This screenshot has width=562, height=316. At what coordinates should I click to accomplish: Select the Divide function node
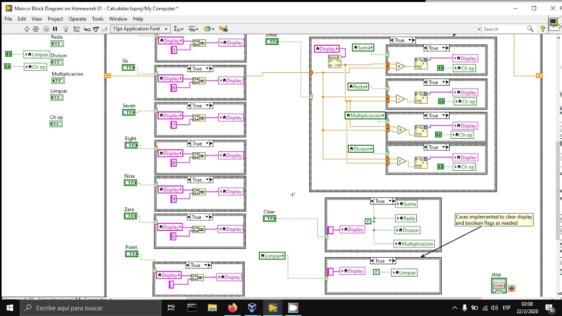401,162
